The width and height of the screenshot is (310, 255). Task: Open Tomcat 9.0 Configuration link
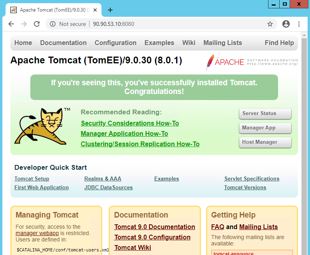[x=152, y=237]
